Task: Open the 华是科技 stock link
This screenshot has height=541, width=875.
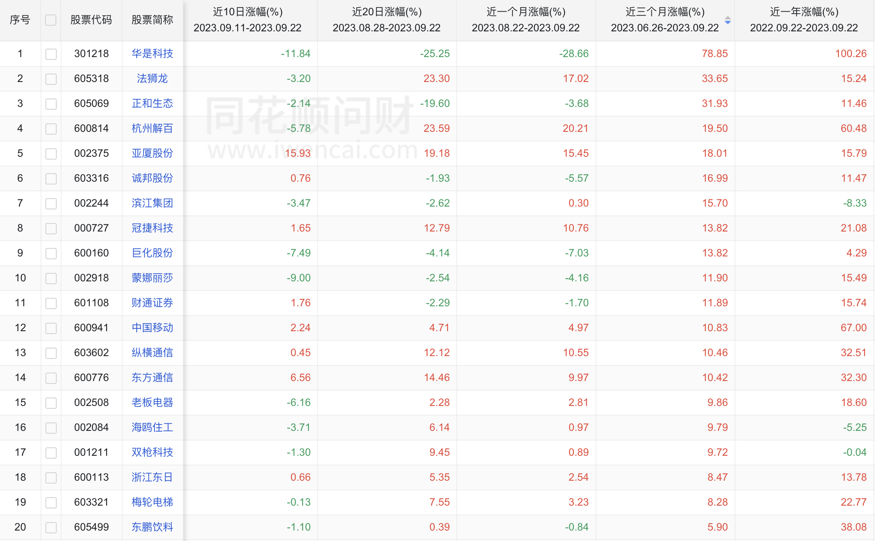Action: tap(152, 53)
